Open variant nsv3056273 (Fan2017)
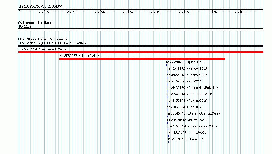 click(x=186, y=139)
